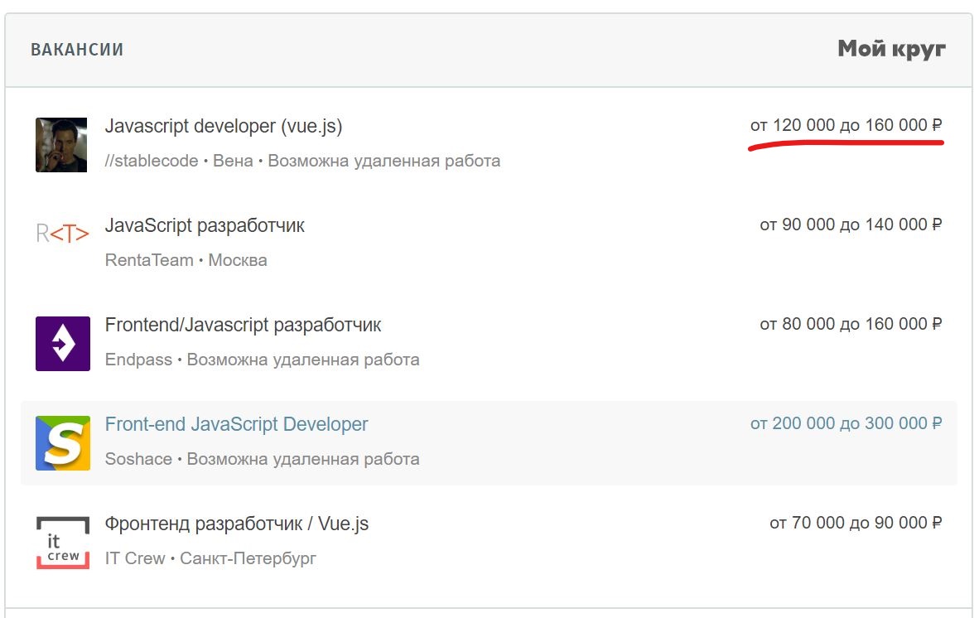The width and height of the screenshot is (979, 618).
Task: Open Javascript developer (vue.js) vacancy
Action: click(x=224, y=127)
